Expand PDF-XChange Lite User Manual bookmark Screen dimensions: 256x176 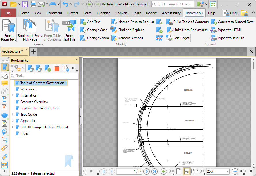pyautogui.click(x=13, y=127)
